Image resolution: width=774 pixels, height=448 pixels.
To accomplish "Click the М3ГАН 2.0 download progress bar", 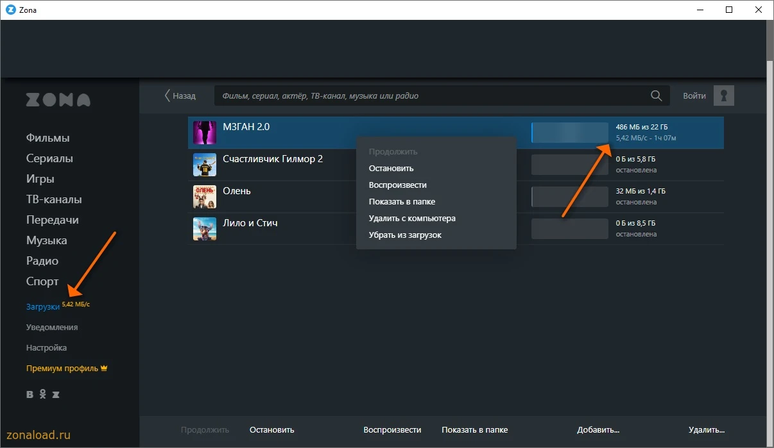I will [x=569, y=133].
